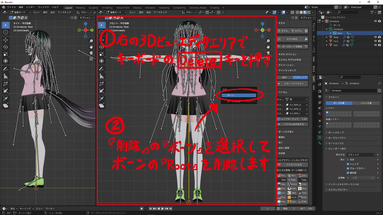Select the Transform tool in left viewport
Viewport: 383px width, 215px height.
[x=6, y=61]
